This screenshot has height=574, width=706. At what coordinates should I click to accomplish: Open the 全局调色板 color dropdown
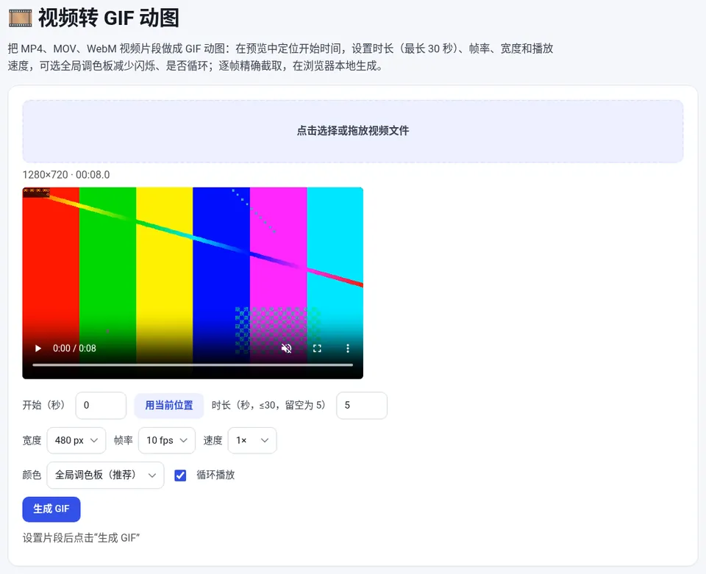click(105, 475)
